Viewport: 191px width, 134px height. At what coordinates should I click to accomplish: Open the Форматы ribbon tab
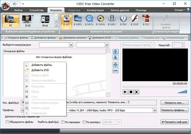coord(56,10)
